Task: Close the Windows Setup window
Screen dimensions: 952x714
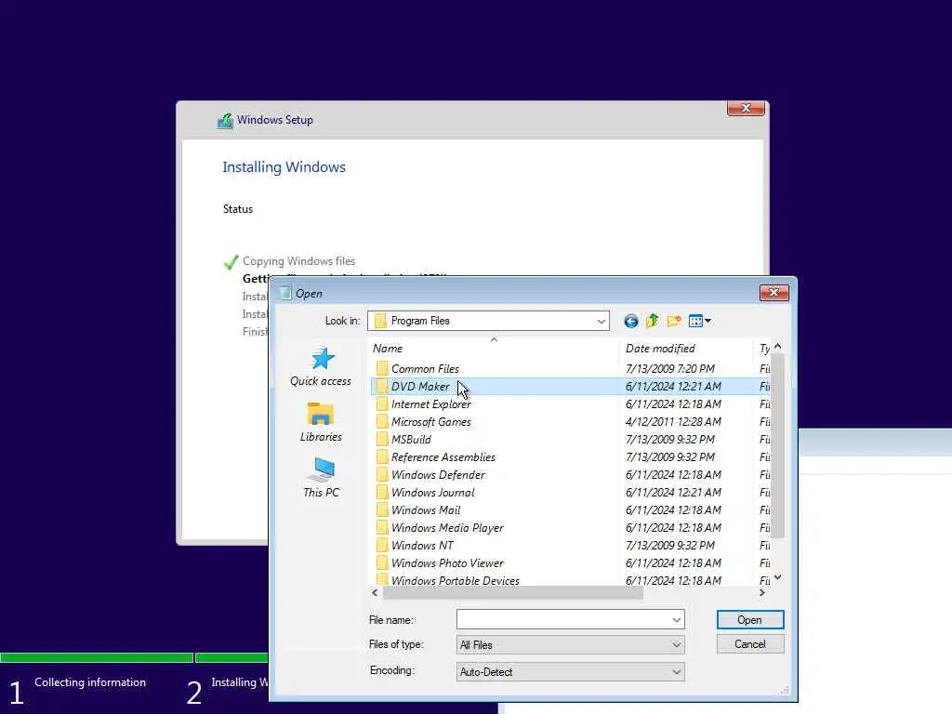Action: click(x=746, y=108)
